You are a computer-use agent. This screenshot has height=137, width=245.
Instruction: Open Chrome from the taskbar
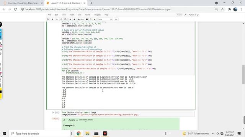tap(78, 134)
